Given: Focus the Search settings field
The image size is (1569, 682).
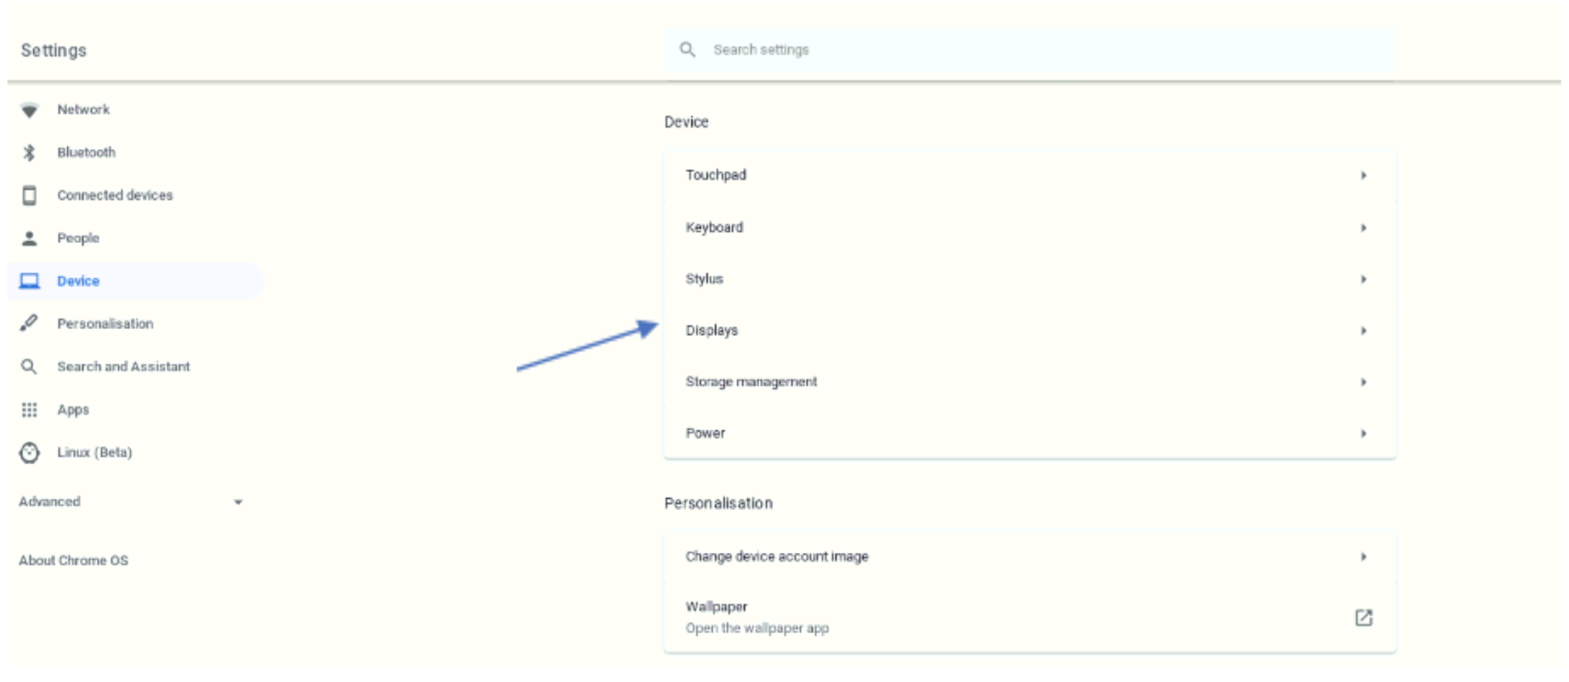Looking at the screenshot, I should [1030, 50].
